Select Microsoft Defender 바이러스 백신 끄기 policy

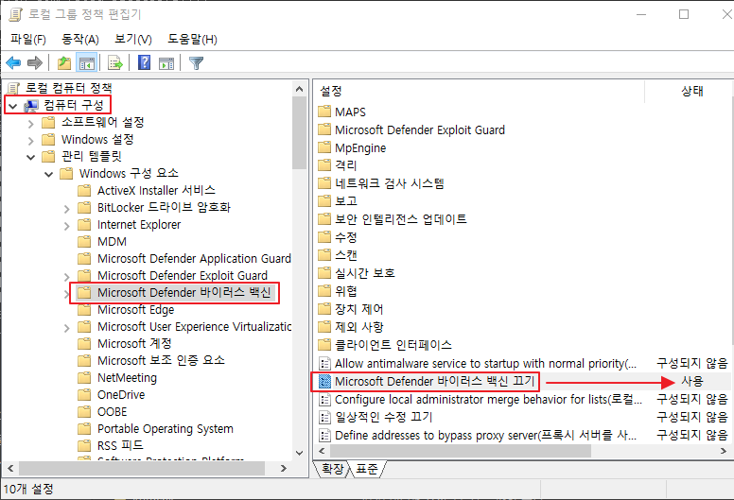pyautogui.click(x=435, y=381)
